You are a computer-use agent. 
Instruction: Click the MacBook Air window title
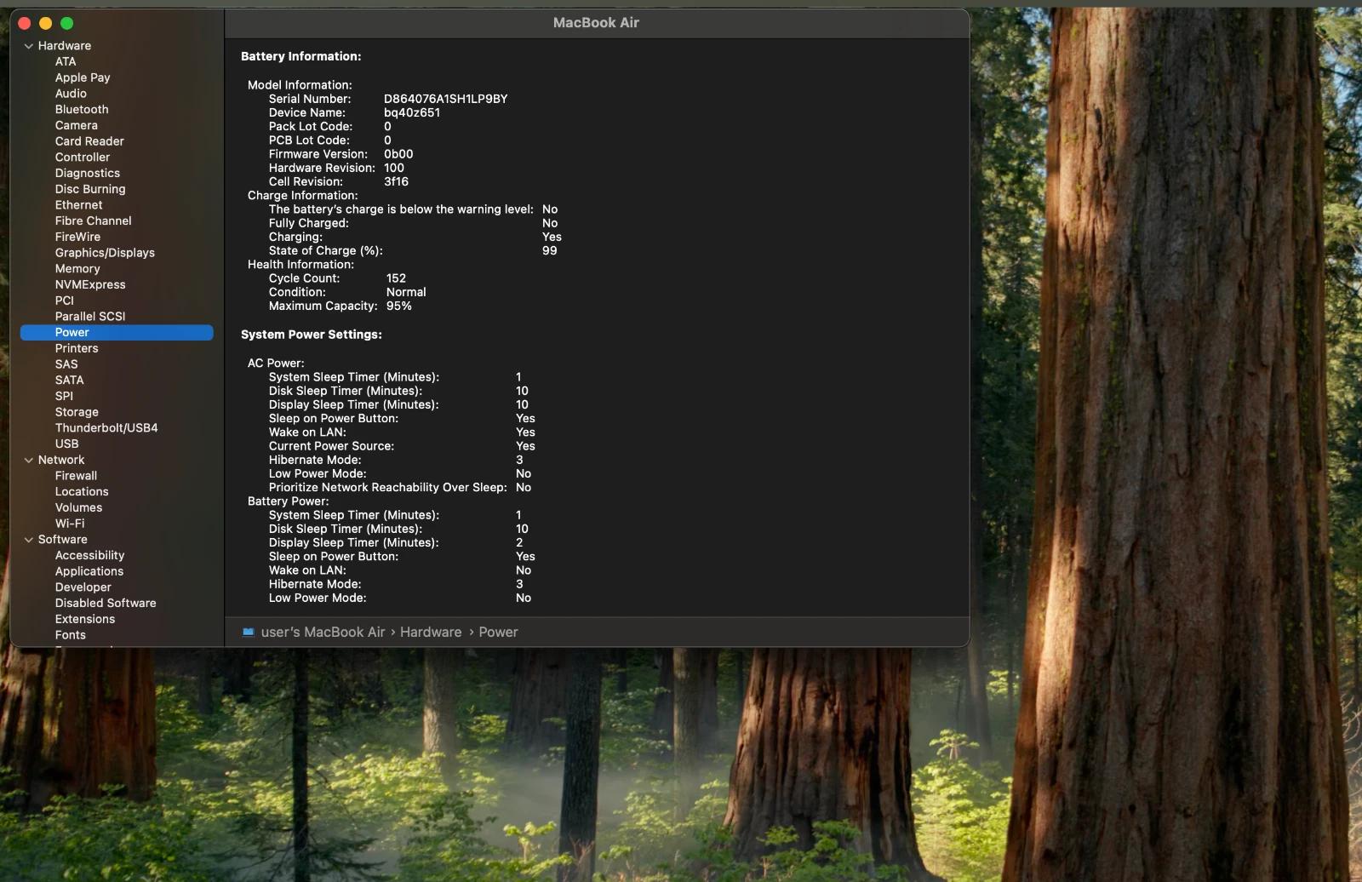(596, 23)
